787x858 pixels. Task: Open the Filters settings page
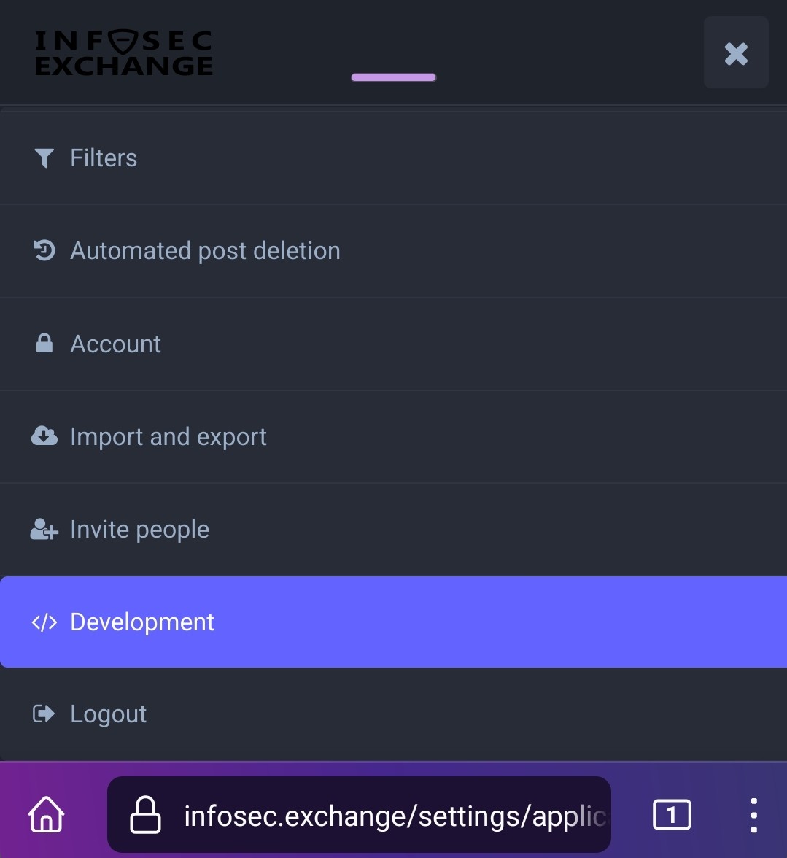point(104,158)
